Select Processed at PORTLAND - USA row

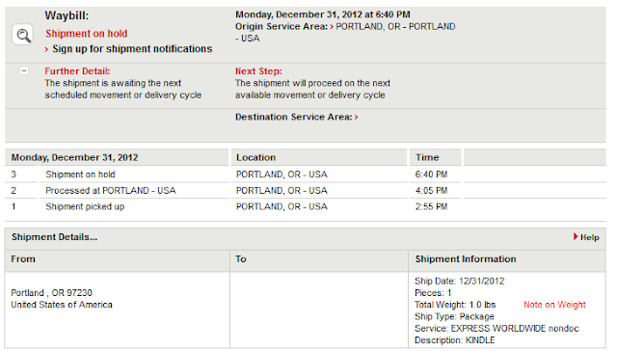click(x=306, y=191)
